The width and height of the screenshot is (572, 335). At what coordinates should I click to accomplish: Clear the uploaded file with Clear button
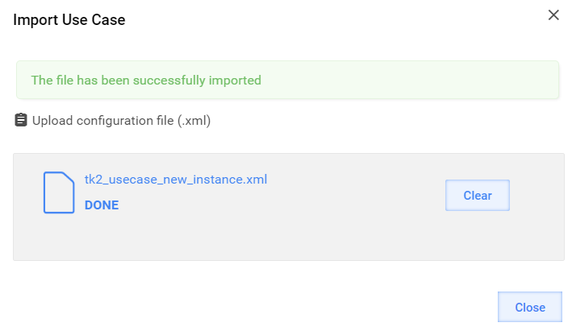477,195
